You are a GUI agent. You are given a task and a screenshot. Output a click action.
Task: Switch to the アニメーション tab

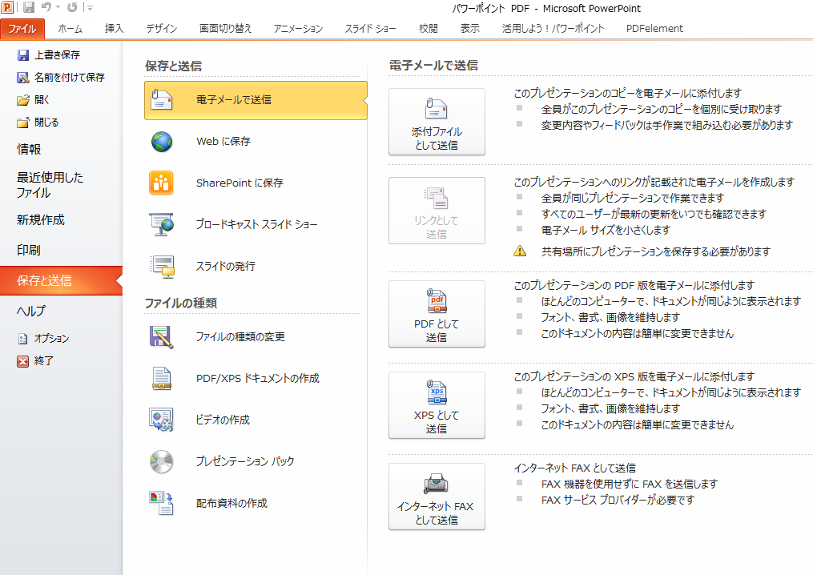point(298,29)
